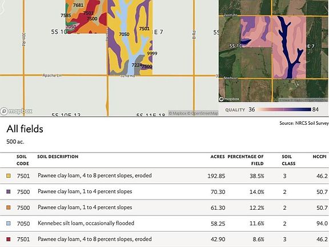Click the Source: NRCS Soil Survey text
Viewport: 329px width, 247px height.
pyautogui.click(x=304, y=124)
